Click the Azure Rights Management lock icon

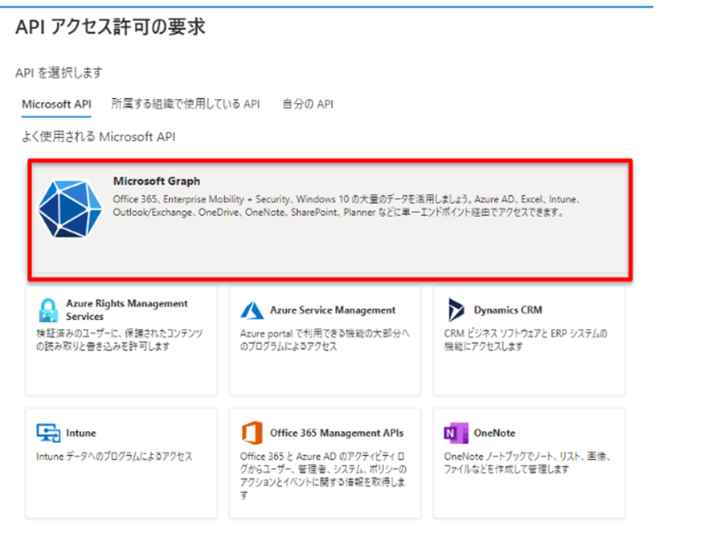point(48,310)
